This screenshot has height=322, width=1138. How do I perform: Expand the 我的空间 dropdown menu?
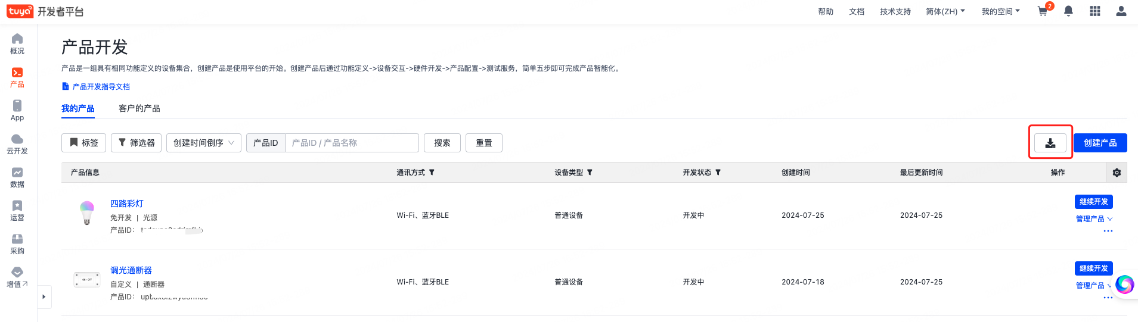click(x=1000, y=11)
